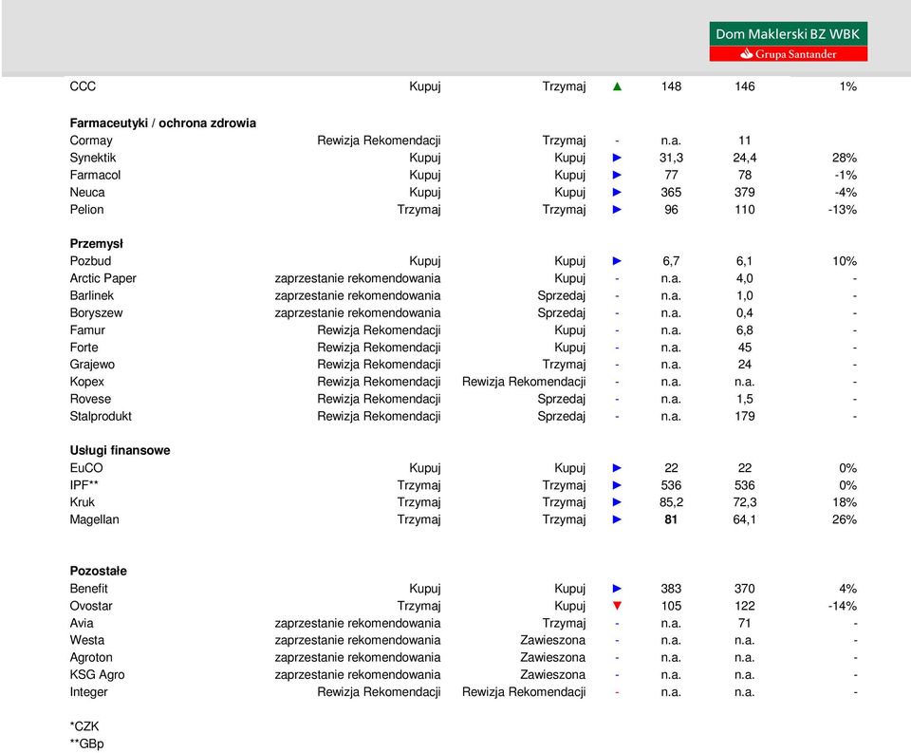Viewport: 911px width, 753px height.
Task: Click the blue arrow in Magellan row
Action: click(617, 519)
